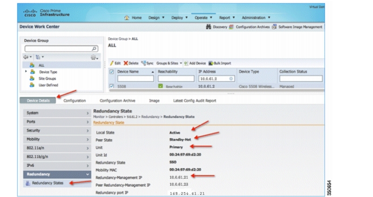This screenshot has width=373, height=197.
Task: Open Software Image Management icon
Action: pyautogui.click(x=274, y=27)
